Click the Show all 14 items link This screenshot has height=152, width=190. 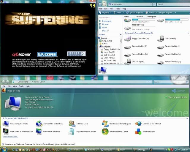point(10,136)
